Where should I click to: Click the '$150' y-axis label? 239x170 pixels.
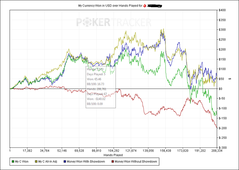tap(222, 59)
